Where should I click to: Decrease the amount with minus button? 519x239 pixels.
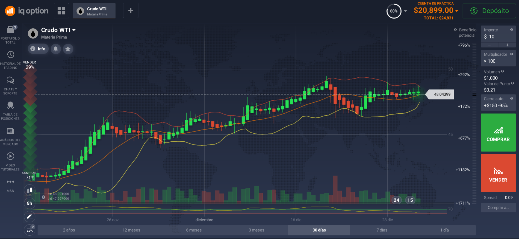click(490, 45)
